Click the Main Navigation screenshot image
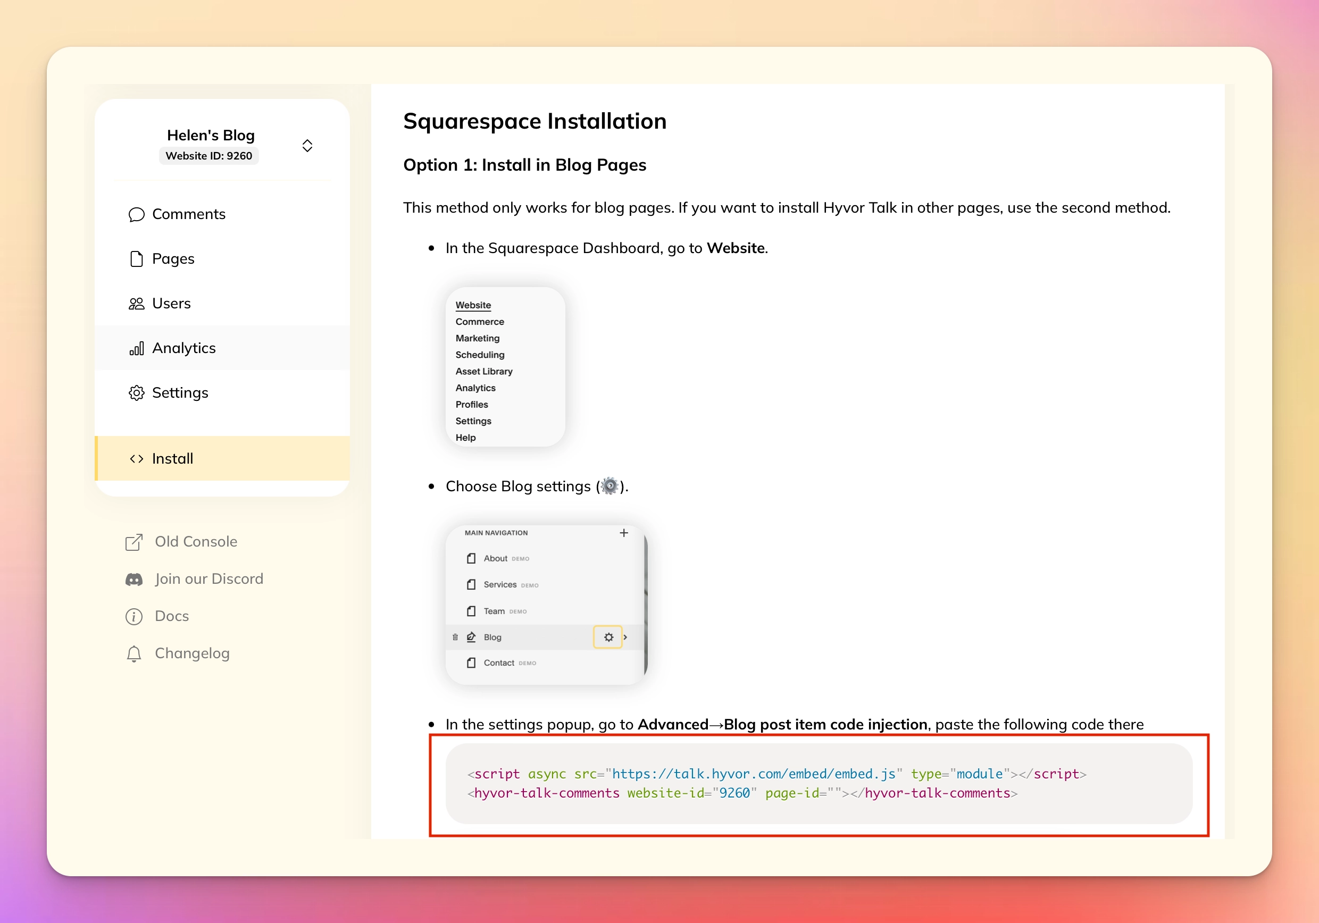Image resolution: width=1319 pixels, height=923 pixels. 547,604
